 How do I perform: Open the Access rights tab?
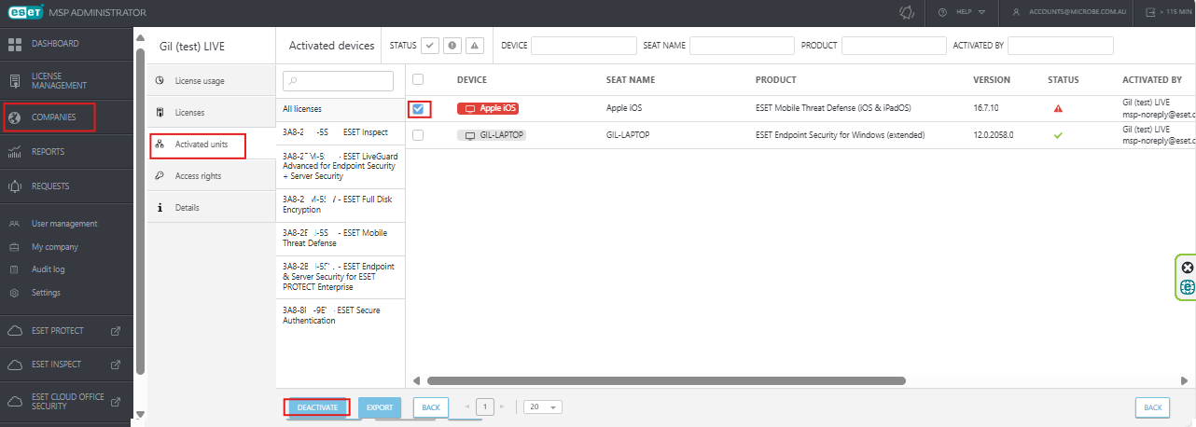(211, 176)
